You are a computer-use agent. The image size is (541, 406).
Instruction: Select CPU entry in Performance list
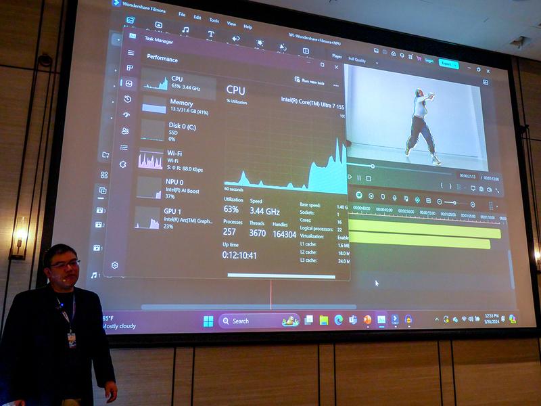coord(179,83)
